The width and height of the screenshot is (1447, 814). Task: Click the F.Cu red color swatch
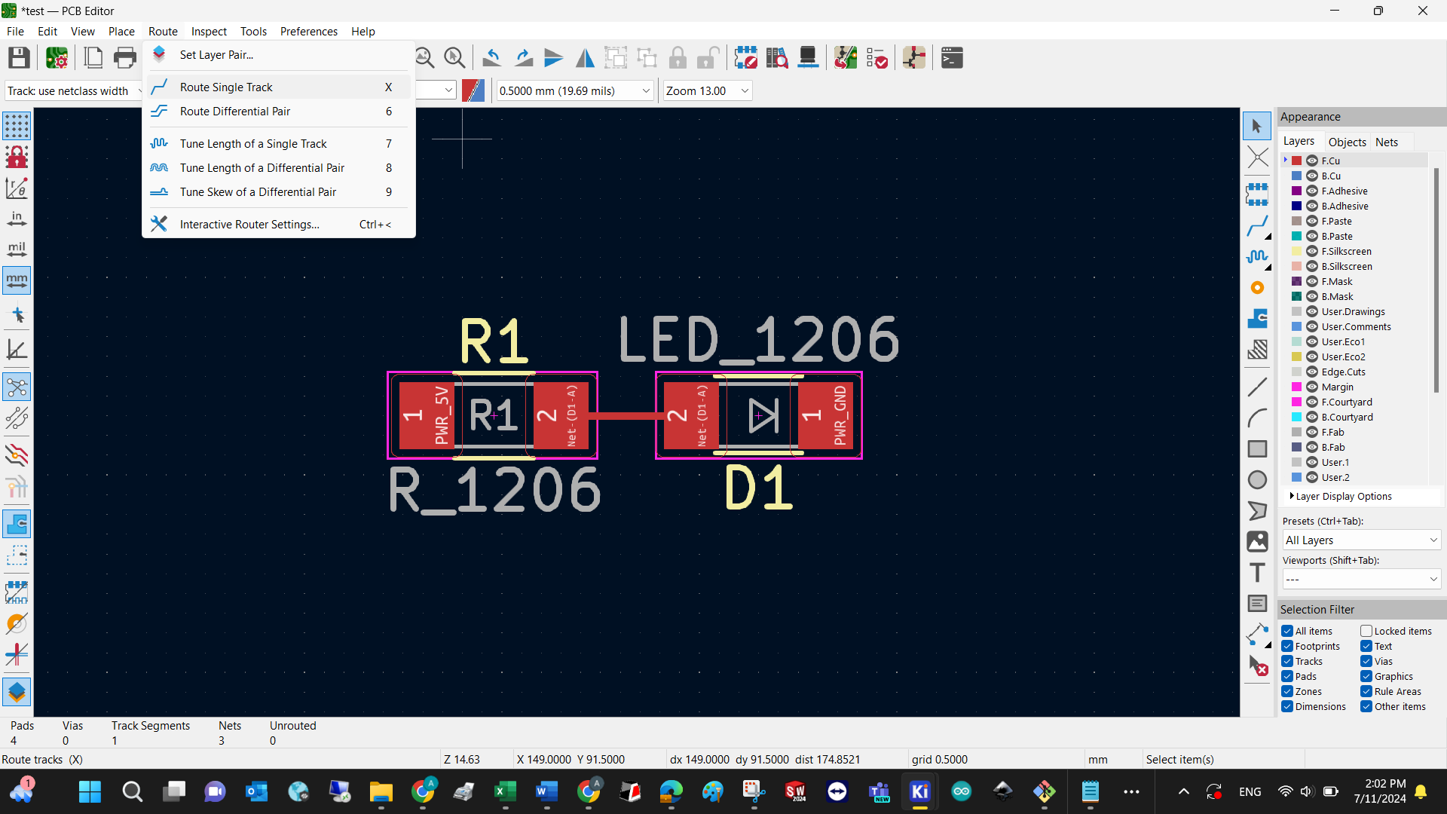(x=1296, y=161)
